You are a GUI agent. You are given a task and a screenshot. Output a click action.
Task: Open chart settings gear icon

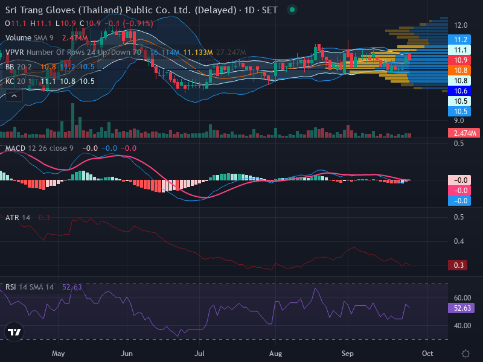point(465,354)
